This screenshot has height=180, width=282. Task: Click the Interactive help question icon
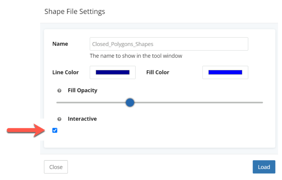59,119
